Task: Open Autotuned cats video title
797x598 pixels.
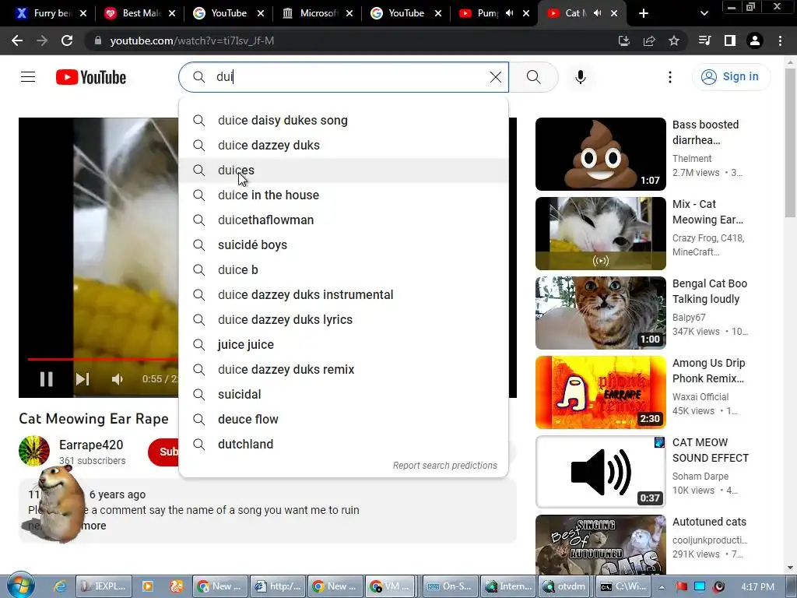Action: (709, 522)
